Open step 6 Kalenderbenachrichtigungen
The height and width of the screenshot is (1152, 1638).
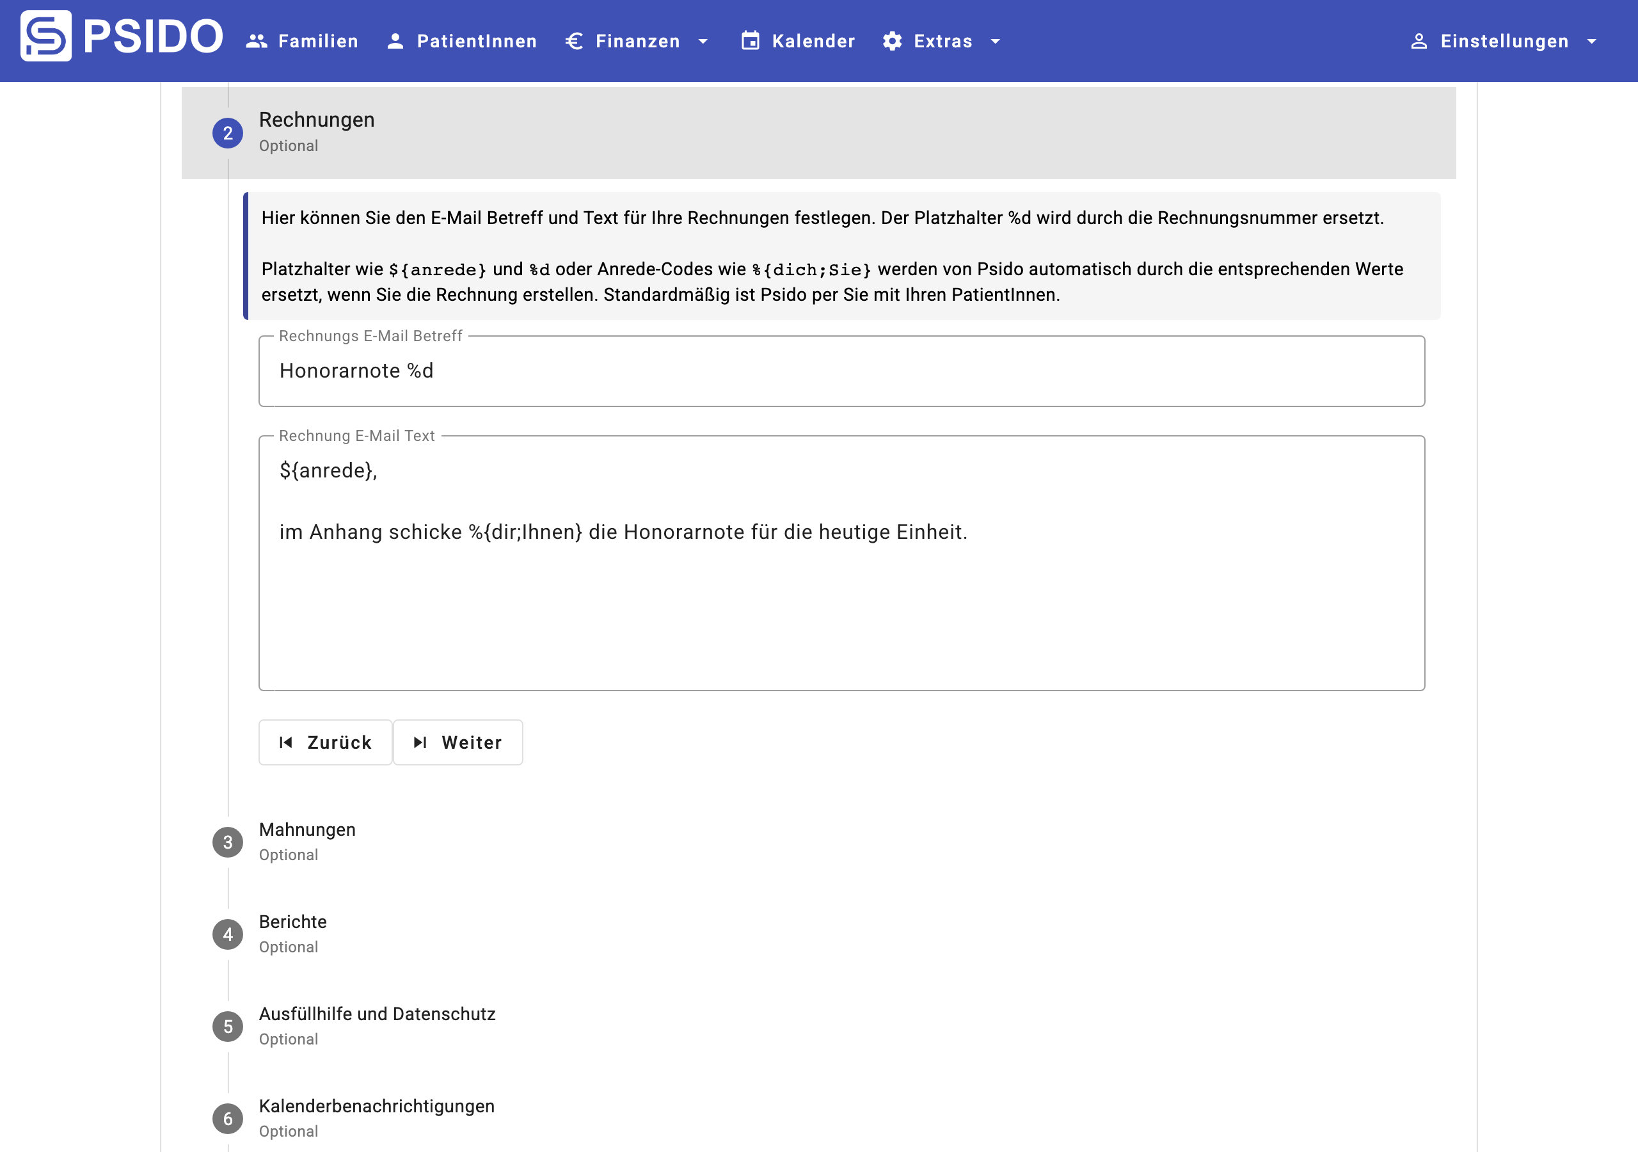(376, 1107)
